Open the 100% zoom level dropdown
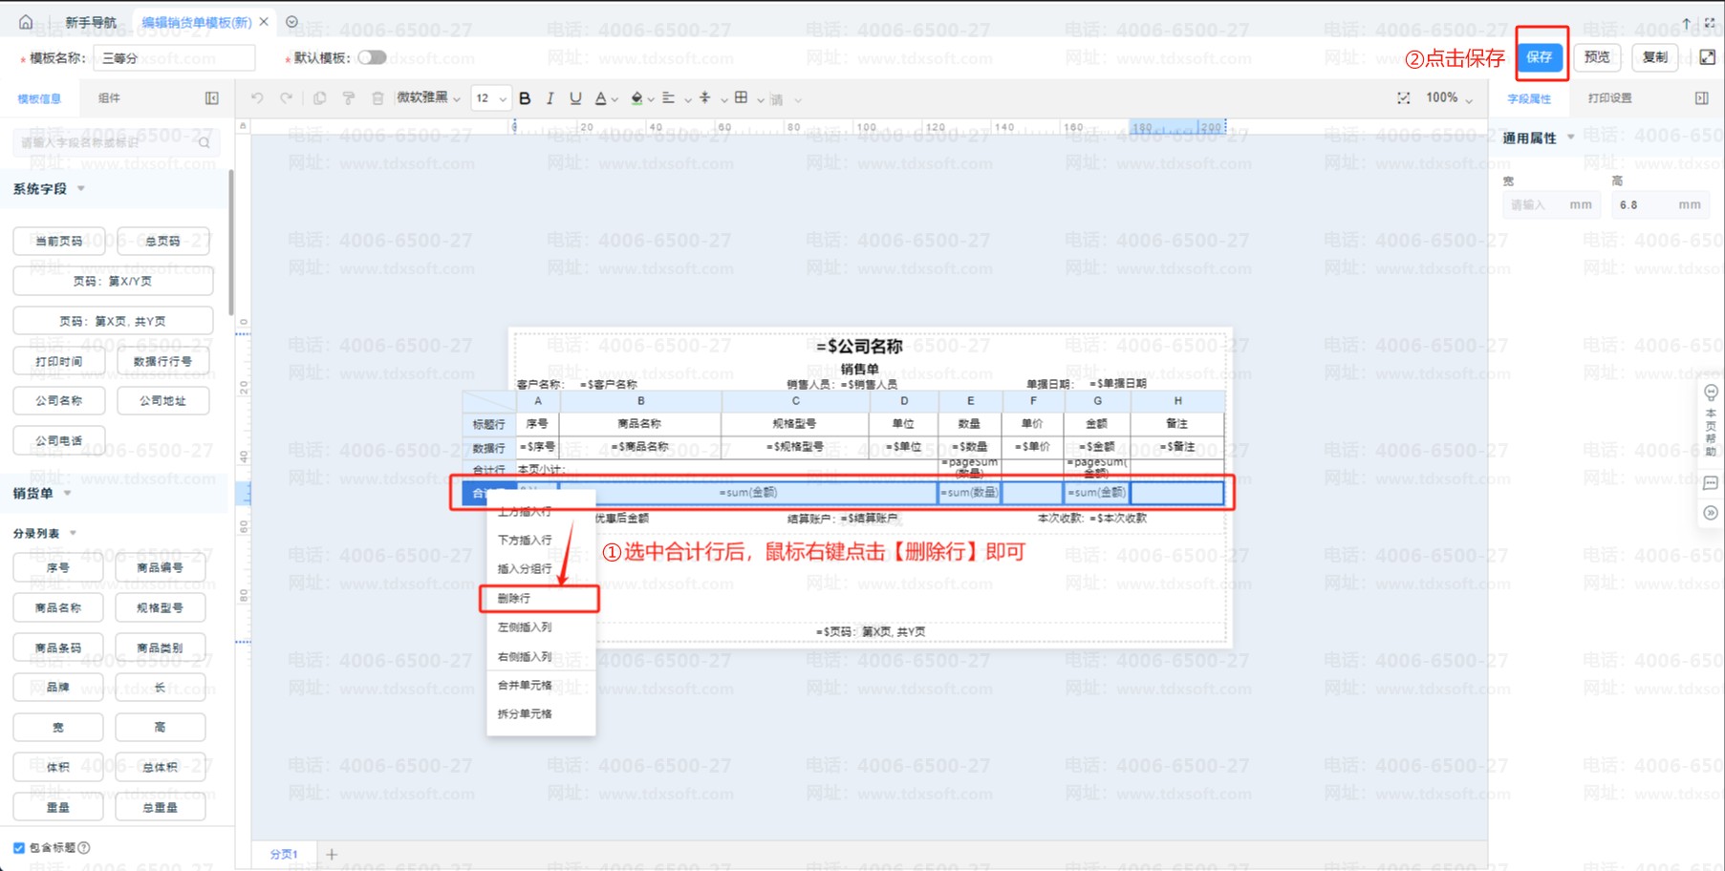The image size is (1725, 871). click(x=1449, y=98)
